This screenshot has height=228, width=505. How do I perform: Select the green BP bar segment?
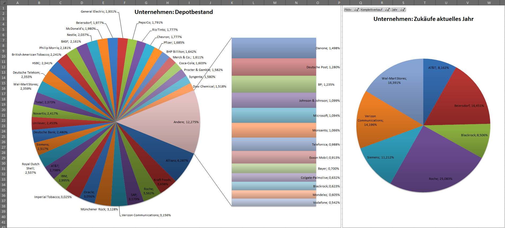click(x=274, y=84)
